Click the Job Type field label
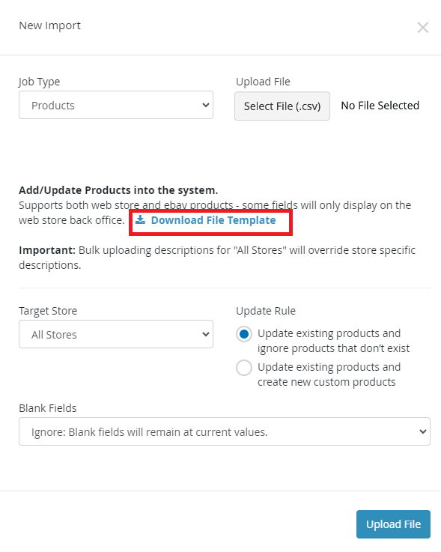441x552 pixels. [40, 82]
